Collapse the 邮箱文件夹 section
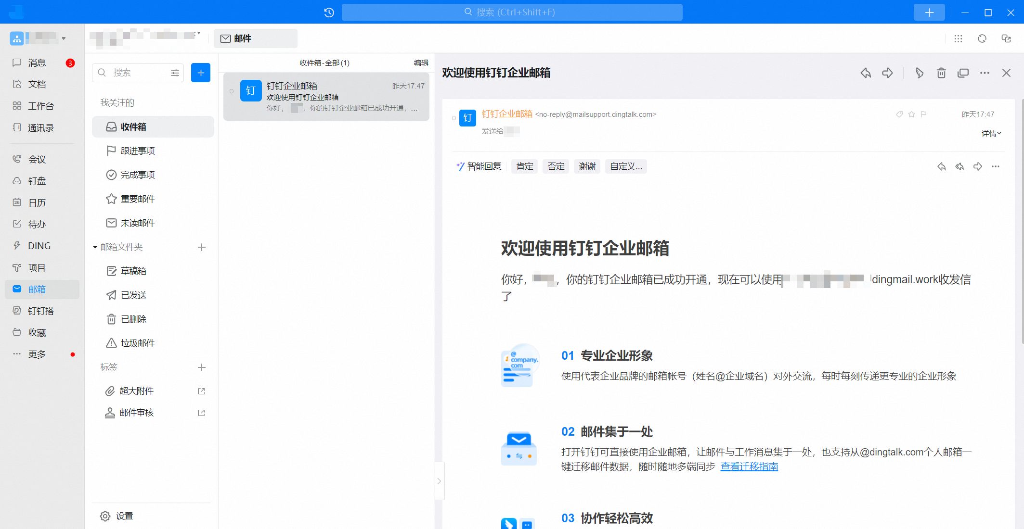The width and height of the screenshot is (1024, 529). tap(95, 247)
